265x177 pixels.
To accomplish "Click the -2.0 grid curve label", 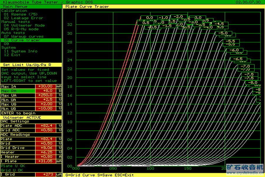I will (x=178, y=17).
